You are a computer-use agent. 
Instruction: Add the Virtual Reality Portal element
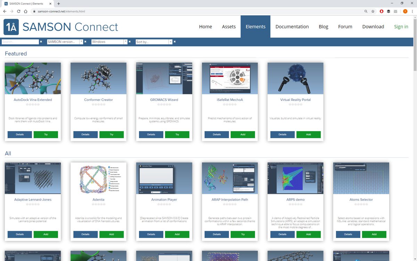309,134
